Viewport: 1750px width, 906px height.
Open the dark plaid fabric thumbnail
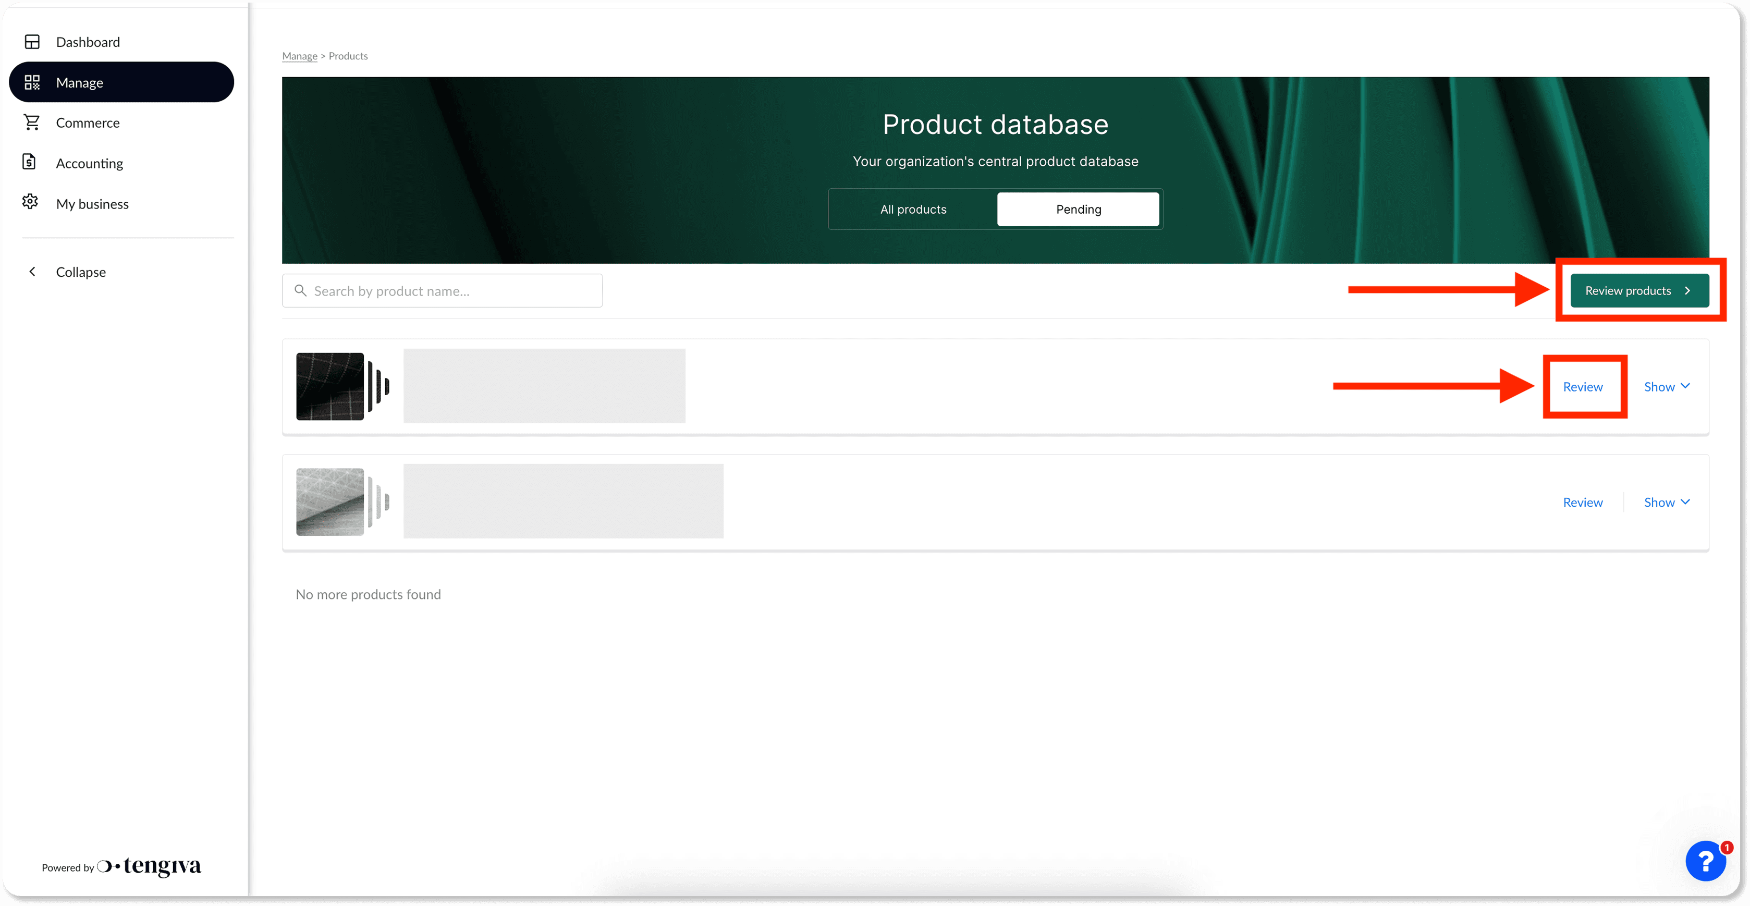[330, 386]
